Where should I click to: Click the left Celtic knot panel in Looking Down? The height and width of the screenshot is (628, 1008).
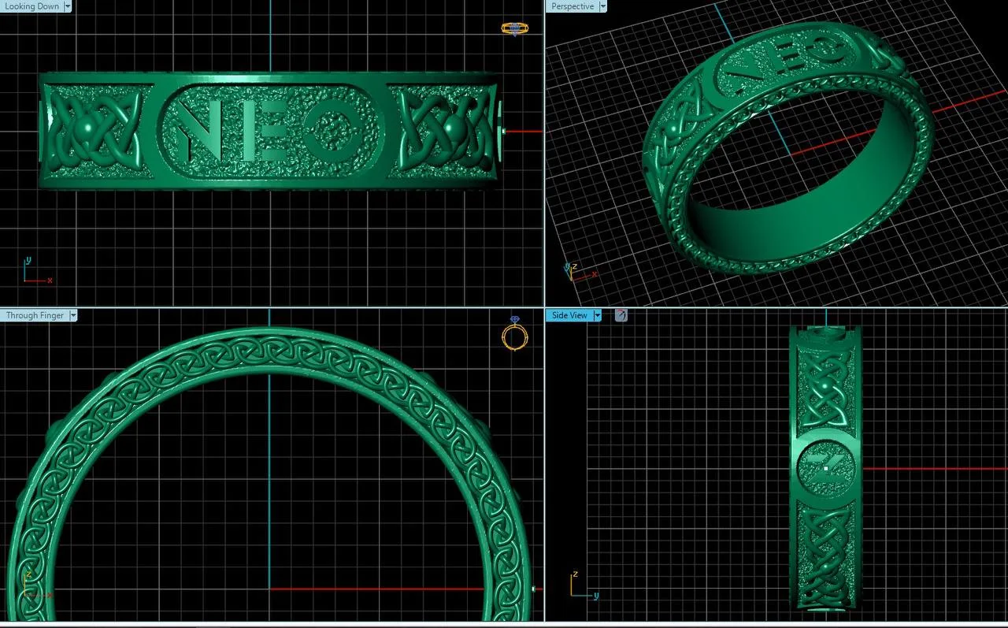point(94,129)
